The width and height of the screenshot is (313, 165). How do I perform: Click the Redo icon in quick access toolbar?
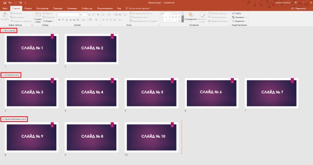tap(15, 3)
